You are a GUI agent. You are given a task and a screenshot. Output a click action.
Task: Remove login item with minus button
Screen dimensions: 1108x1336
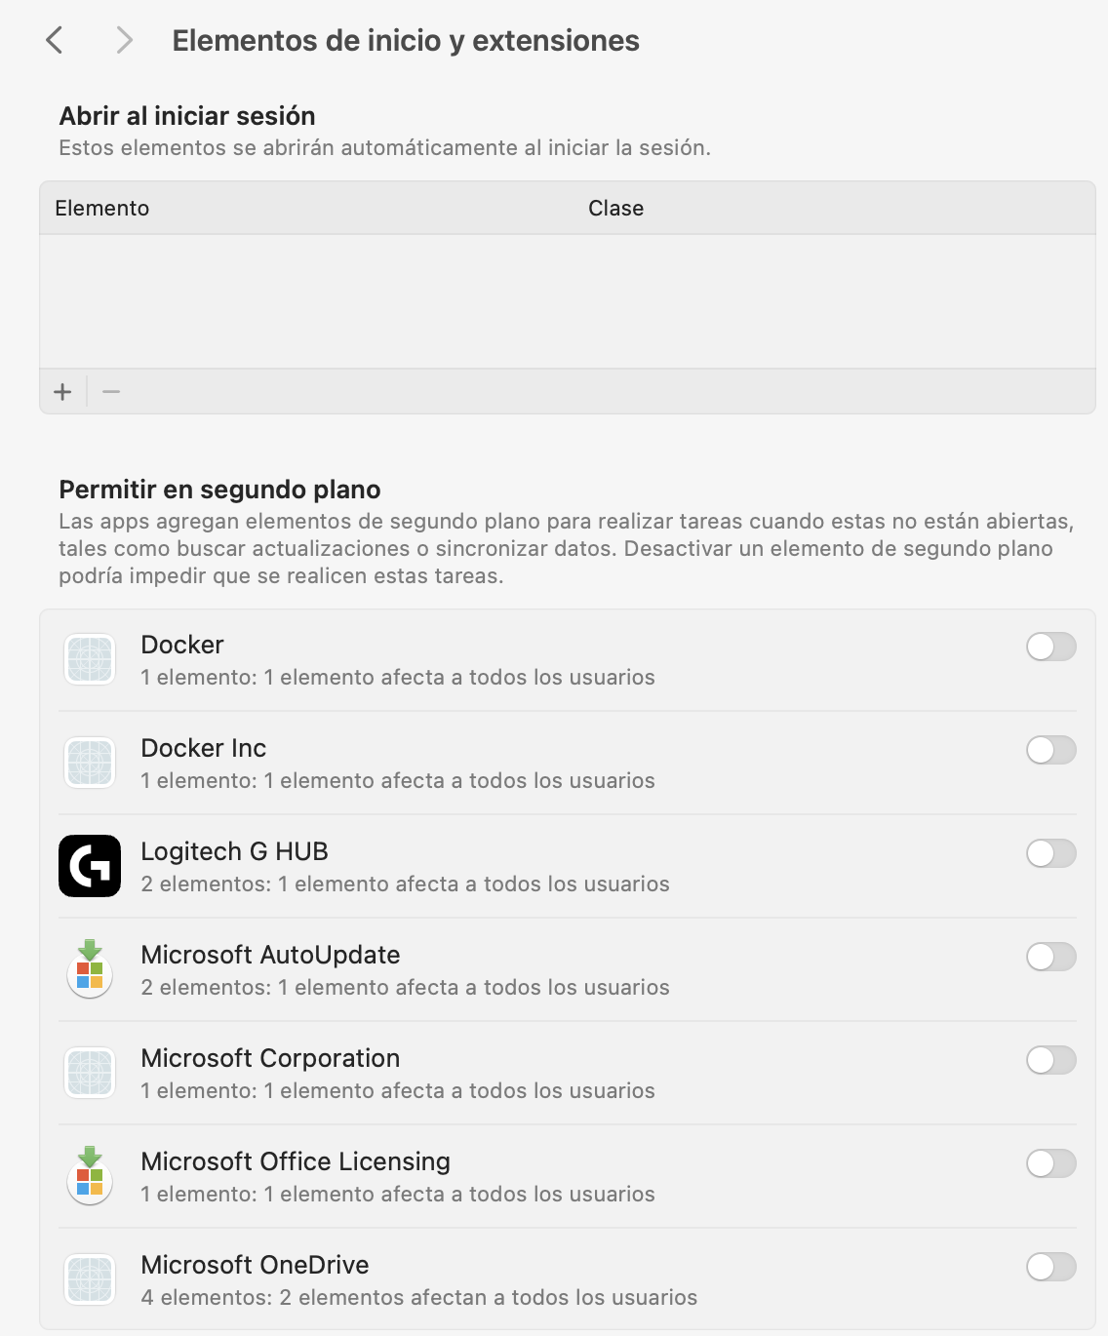(111, 392)
